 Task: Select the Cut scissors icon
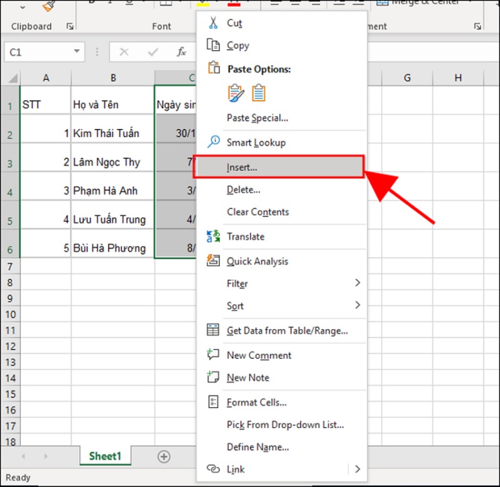click(214, 23)
